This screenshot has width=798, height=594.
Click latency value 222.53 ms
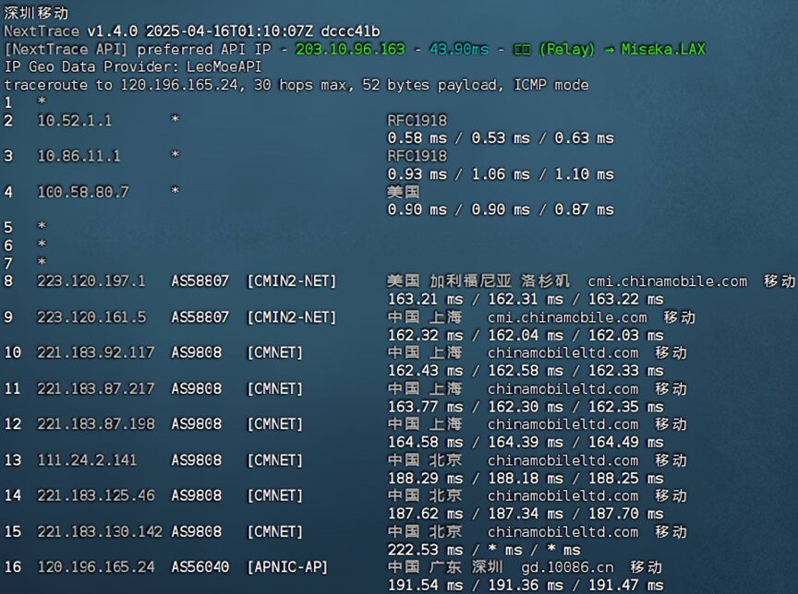[x=426, y=550]
